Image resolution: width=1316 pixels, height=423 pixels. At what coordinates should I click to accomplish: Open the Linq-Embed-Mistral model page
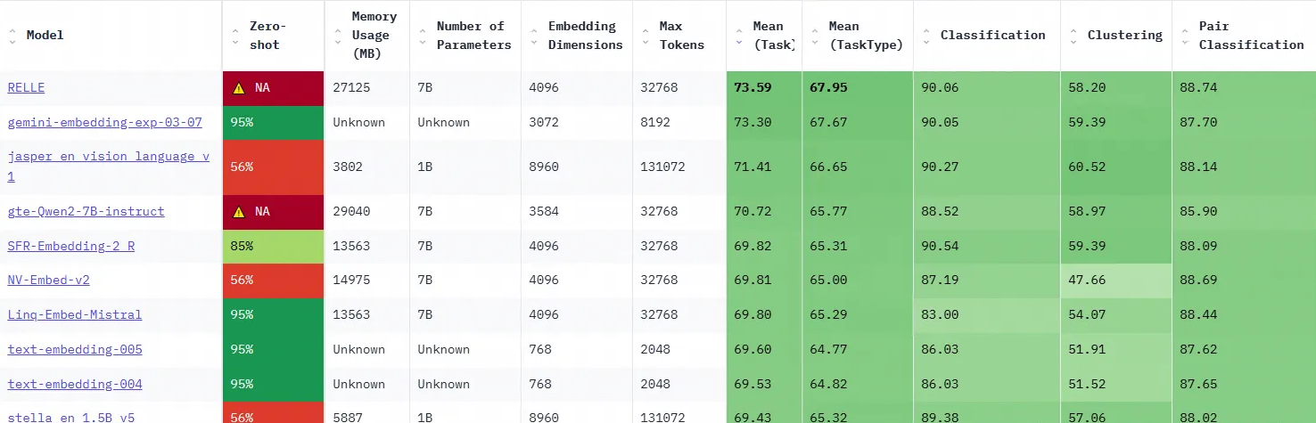coord(74,315)
